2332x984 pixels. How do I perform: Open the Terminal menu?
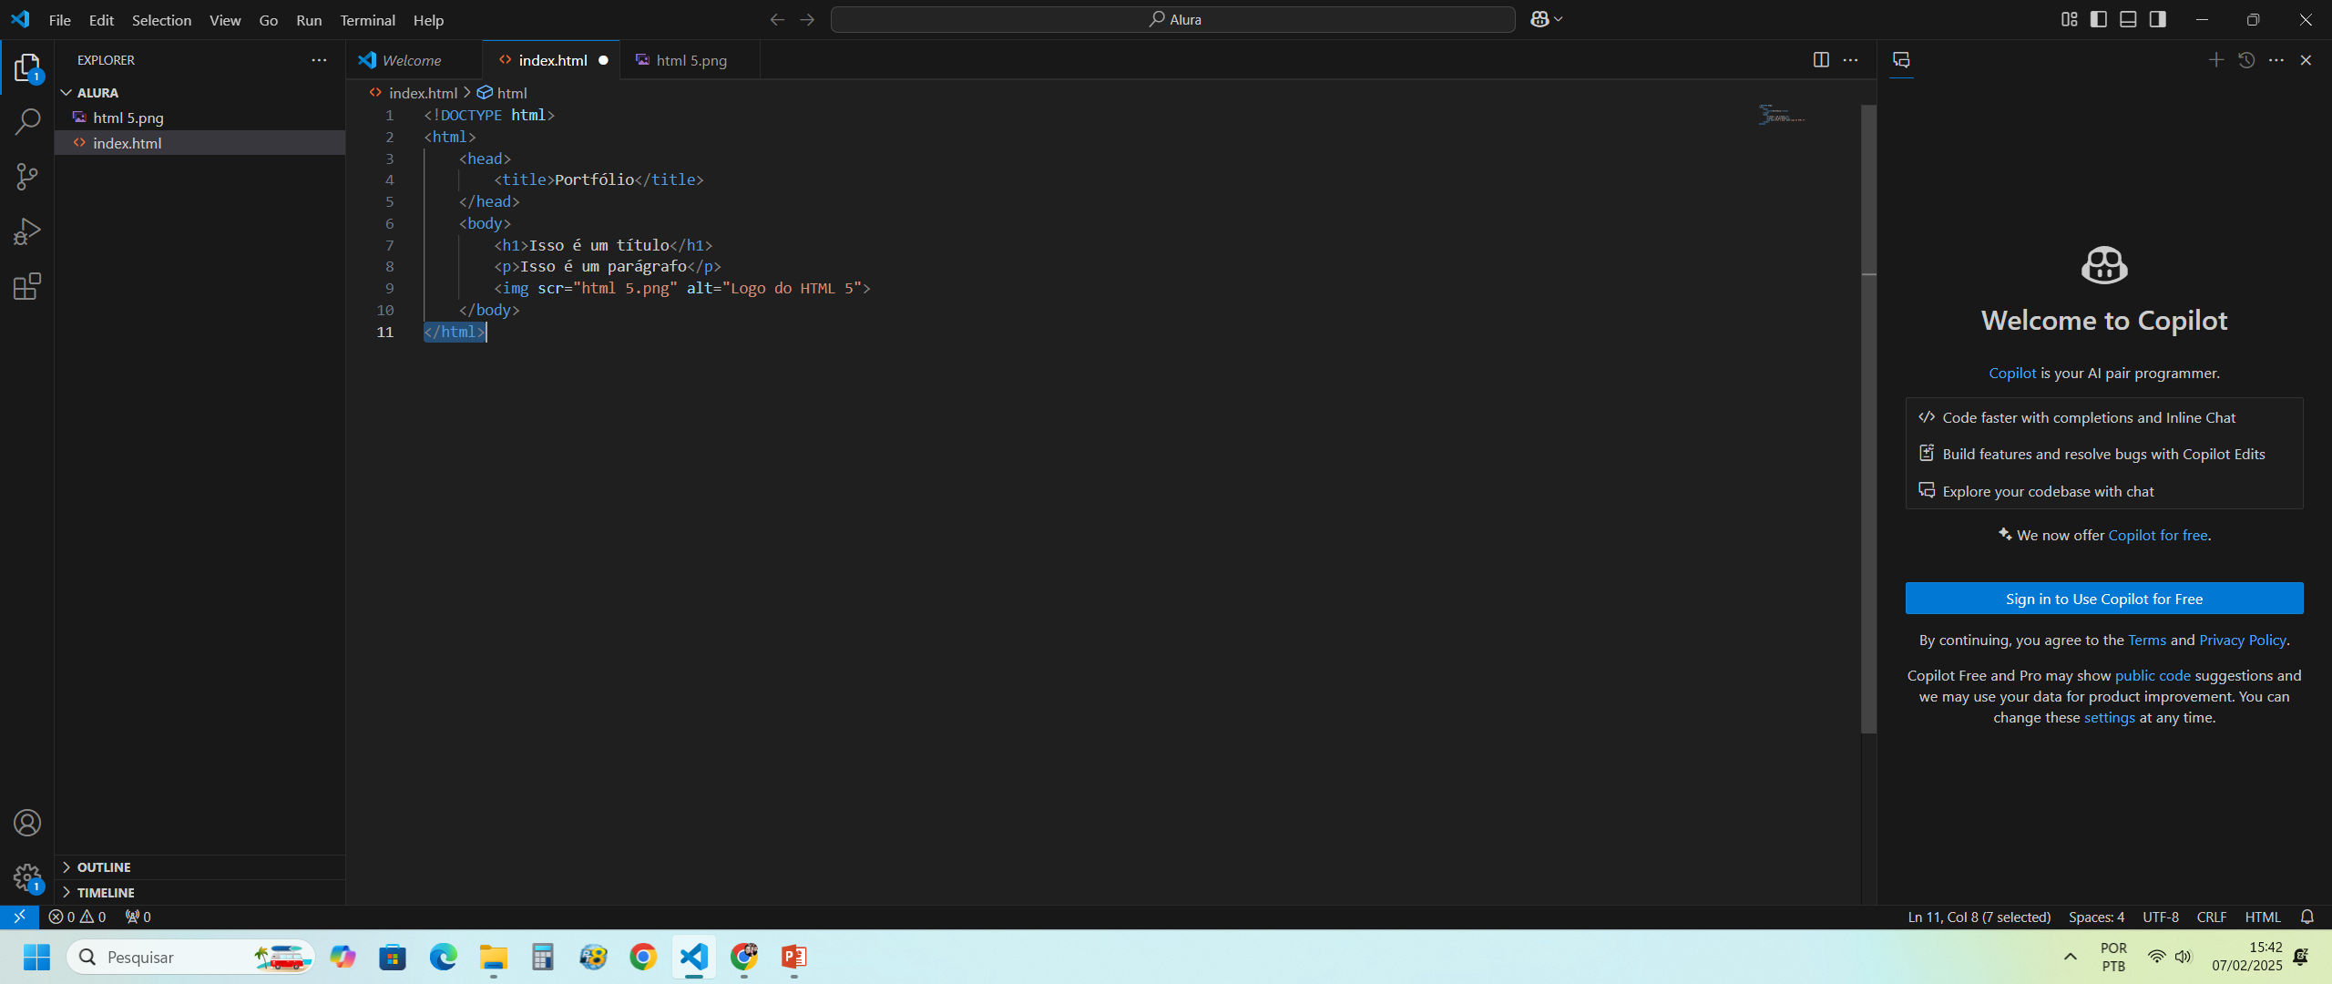point(367,19)
